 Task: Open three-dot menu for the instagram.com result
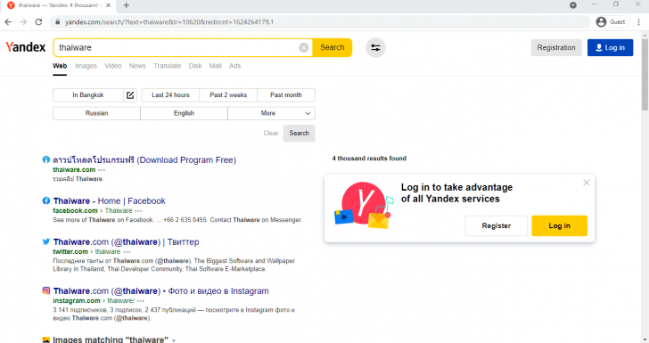pyautogui.click(x=141, y=301)
